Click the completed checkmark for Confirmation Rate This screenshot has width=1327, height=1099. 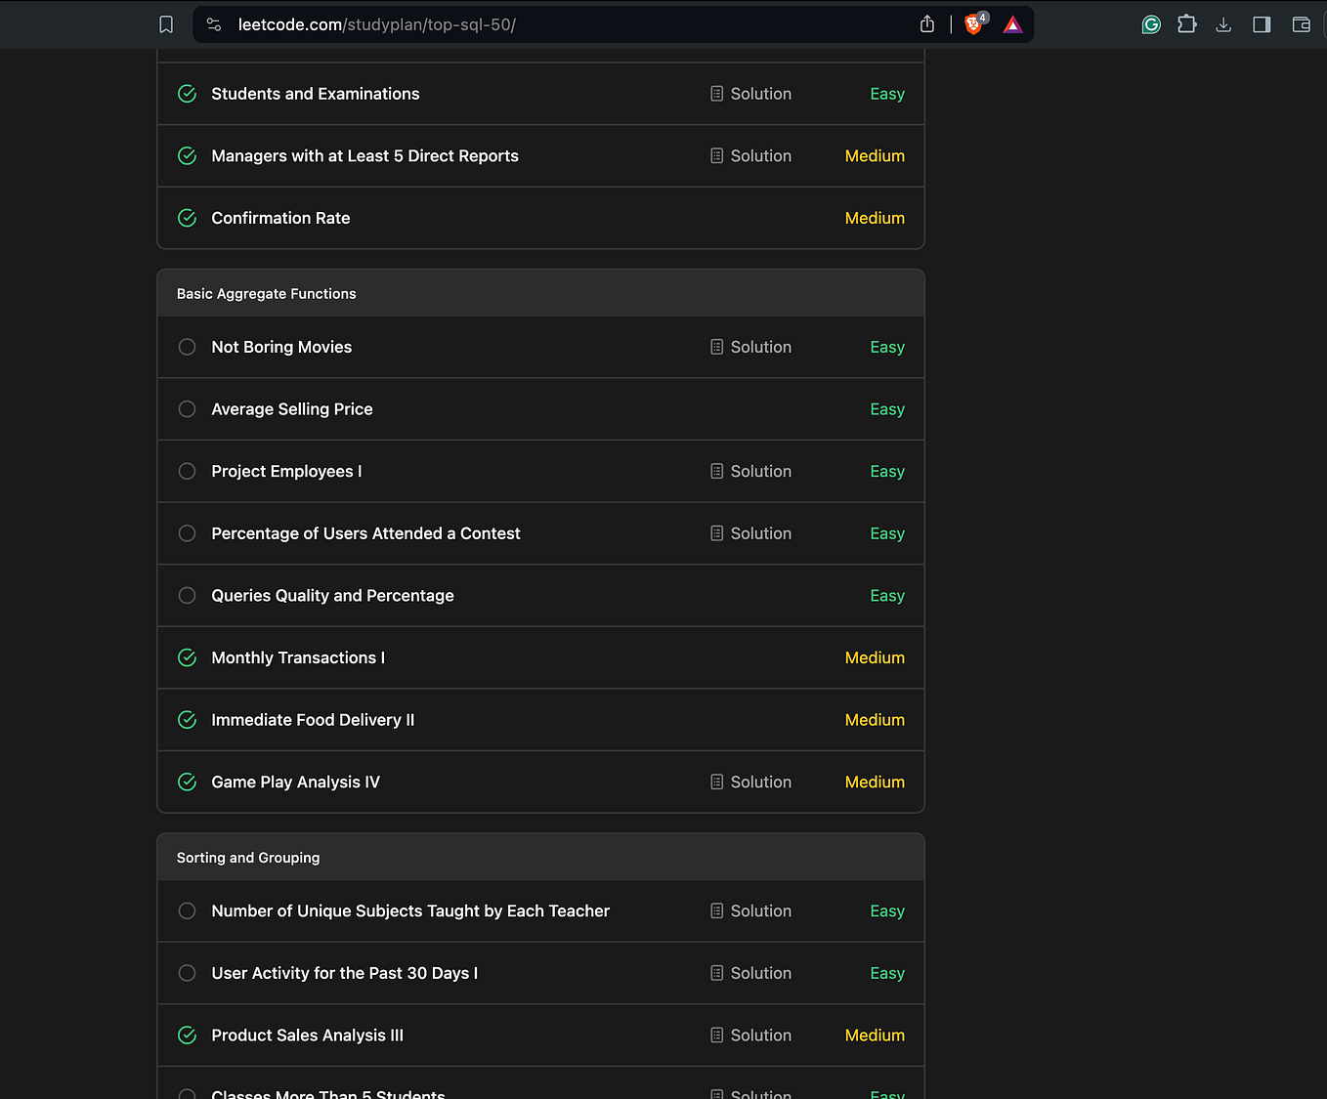187,218
